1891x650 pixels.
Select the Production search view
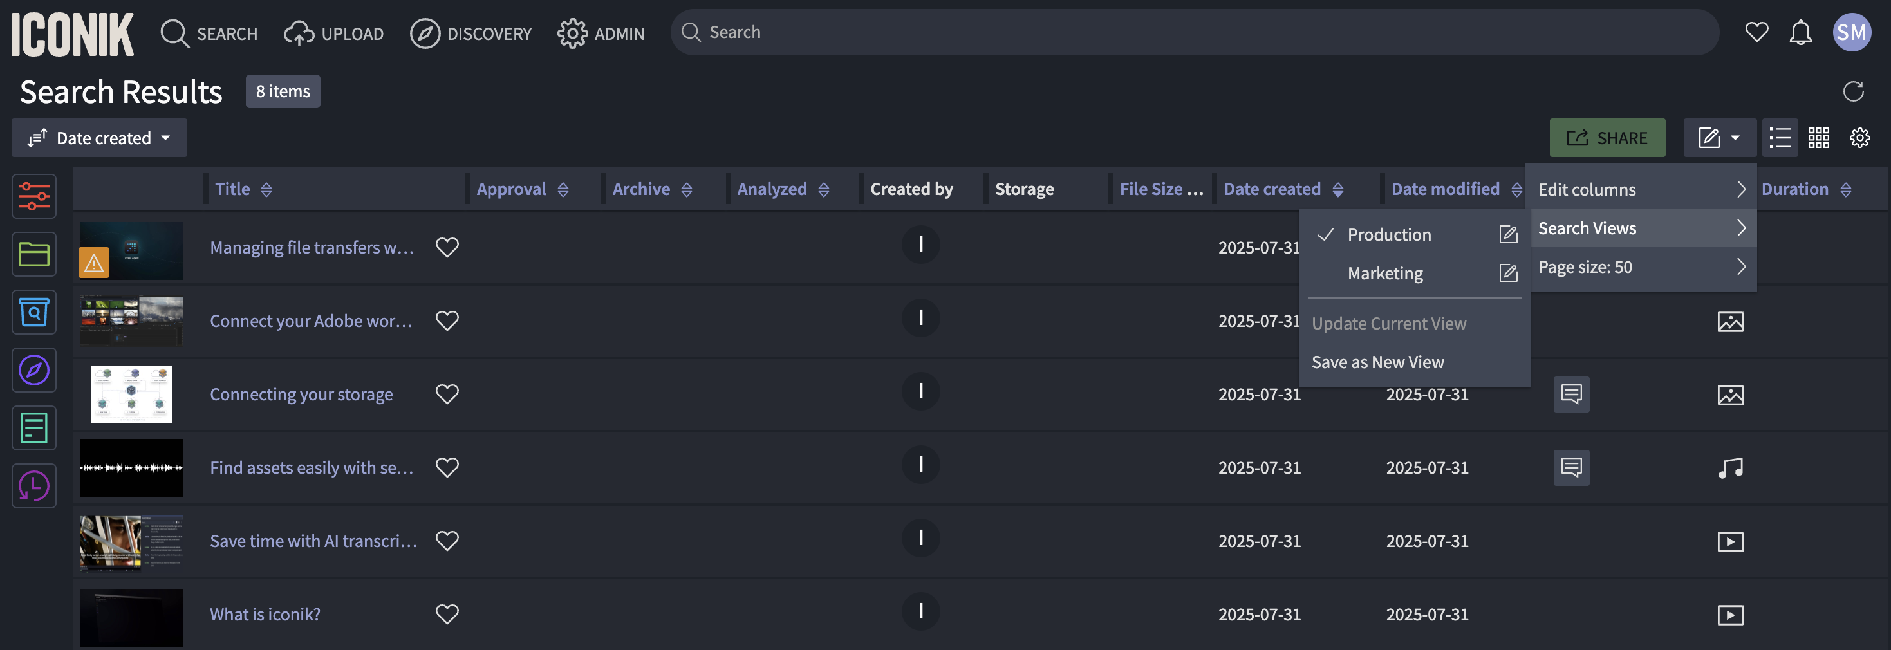1389,235
